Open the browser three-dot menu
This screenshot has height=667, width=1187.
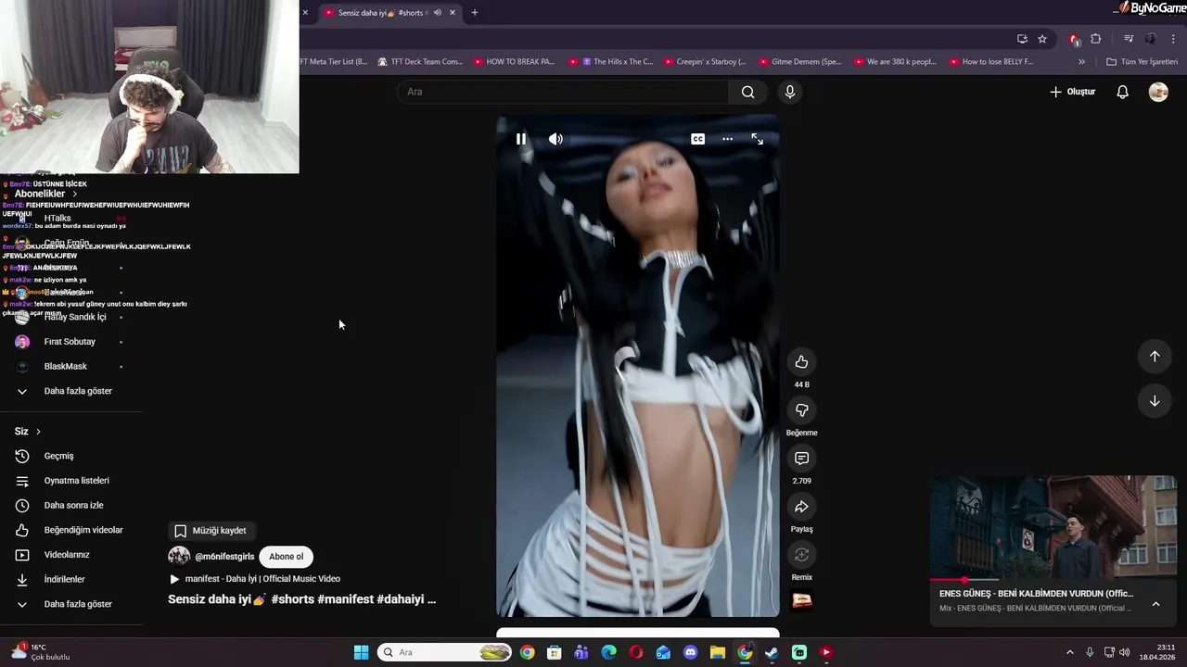pos(1173,39)
